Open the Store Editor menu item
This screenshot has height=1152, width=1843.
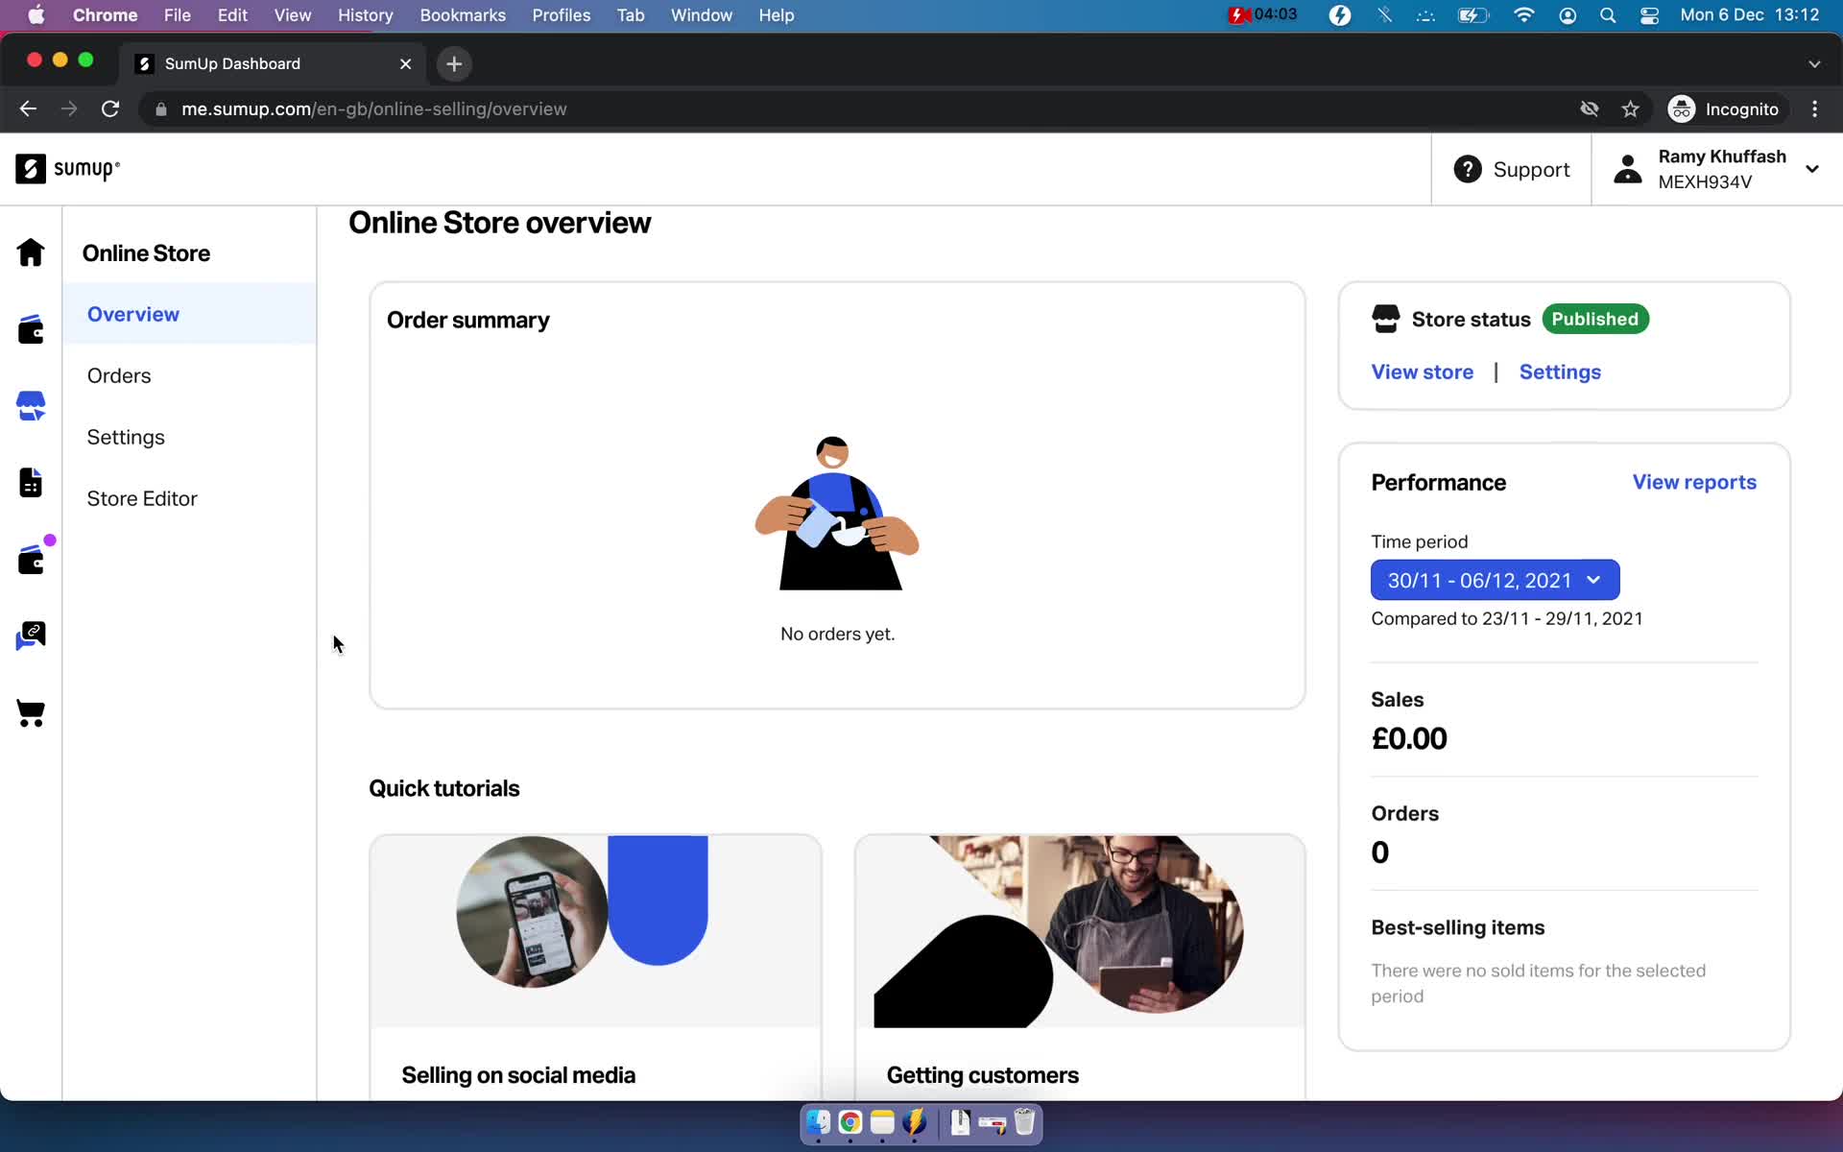[143, 497]
